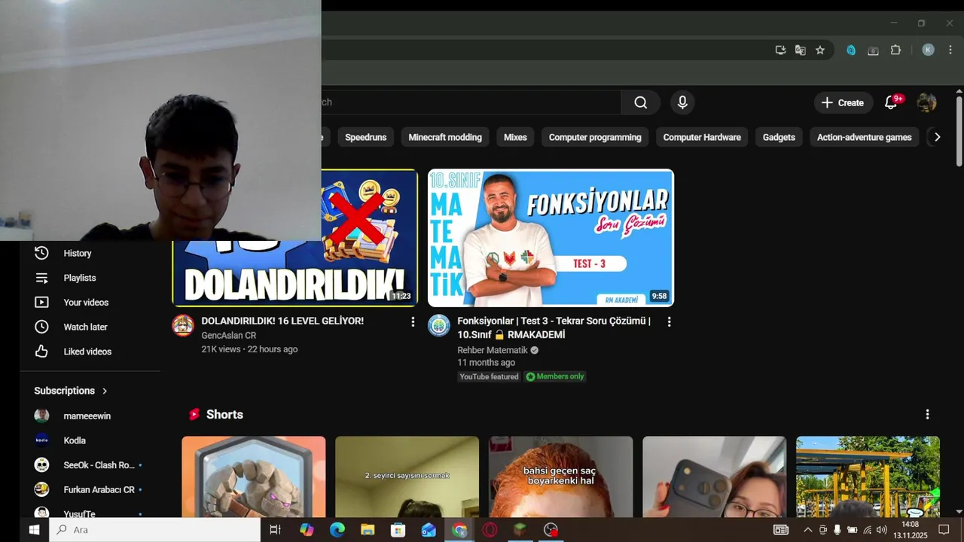Open File Explorer from taskbar

[x=368, y=530]
